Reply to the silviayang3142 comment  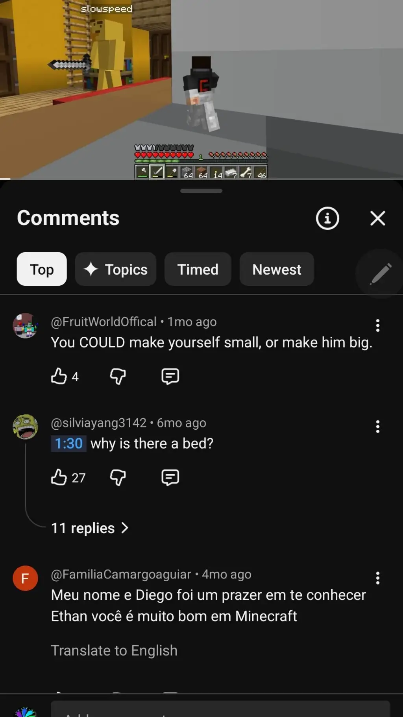[170, 477]
